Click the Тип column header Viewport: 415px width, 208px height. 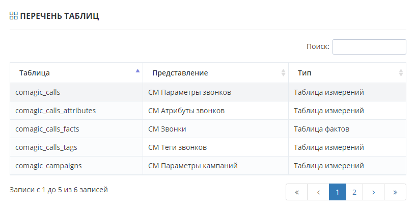(305, 73)
